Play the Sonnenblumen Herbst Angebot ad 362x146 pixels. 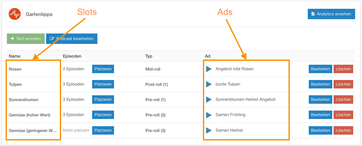(209, 100)
